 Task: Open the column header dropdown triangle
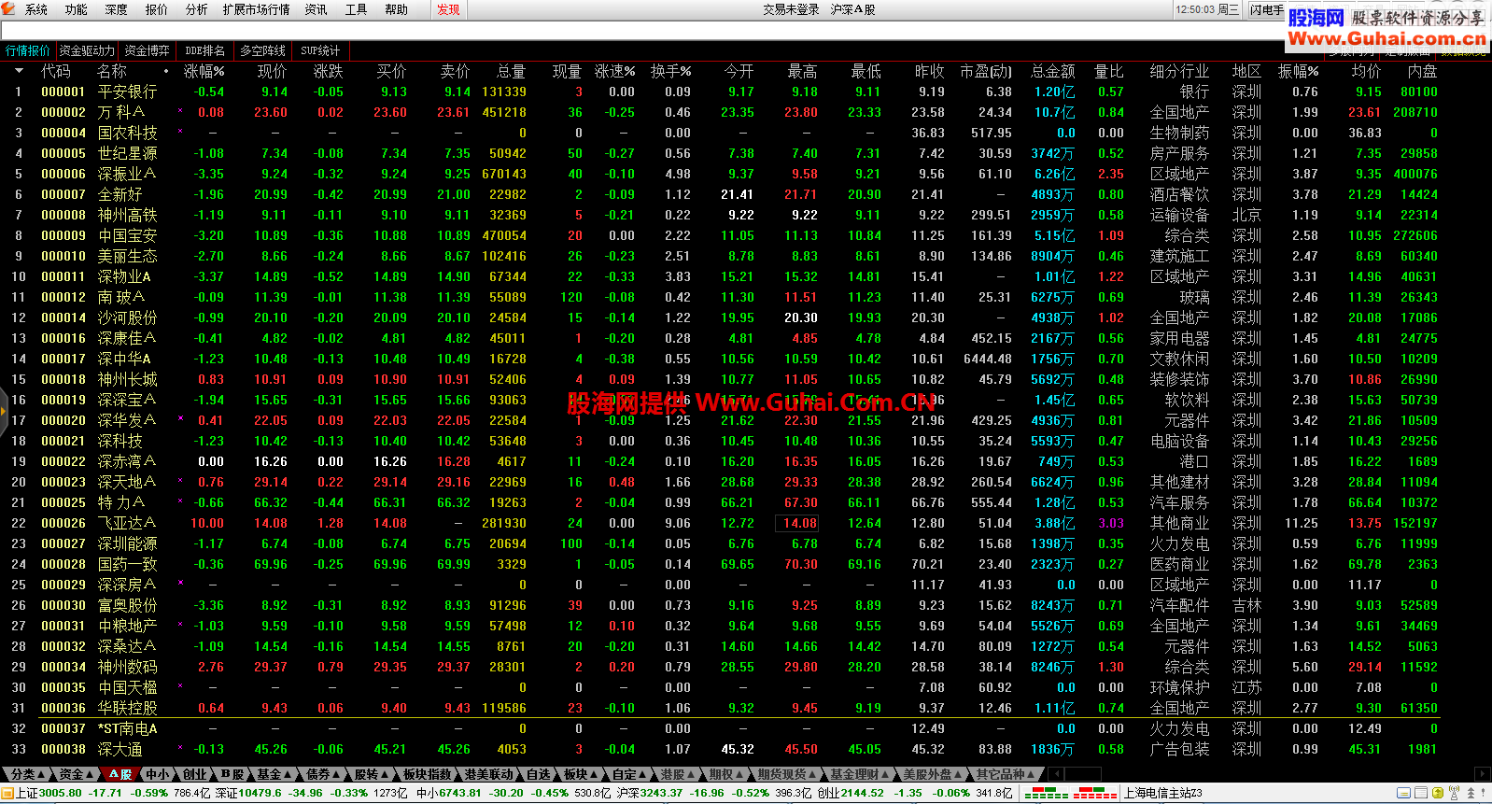(x=19, y=71)
